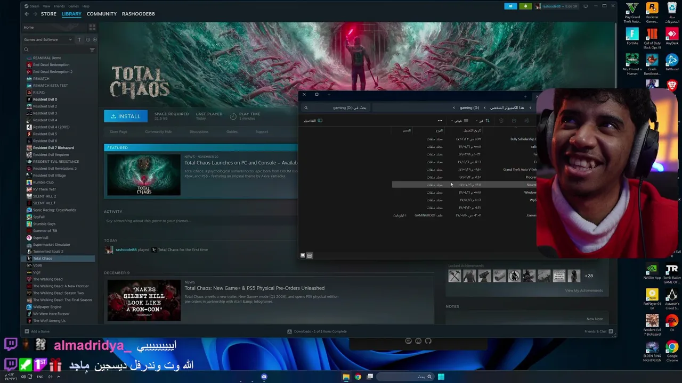Open EA desktop shortcut
The image size is (682, 383).
click(672, 323)
